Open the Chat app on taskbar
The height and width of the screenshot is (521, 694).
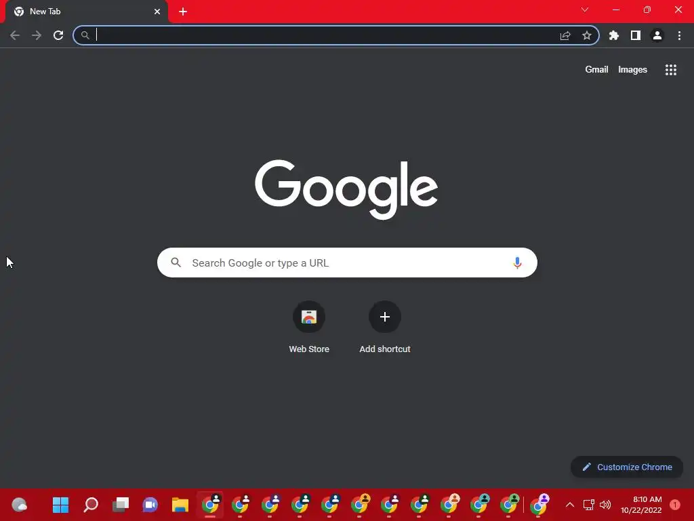point(150,505)
